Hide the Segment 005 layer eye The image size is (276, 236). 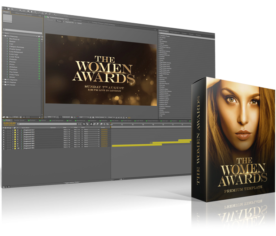(4, 142)
